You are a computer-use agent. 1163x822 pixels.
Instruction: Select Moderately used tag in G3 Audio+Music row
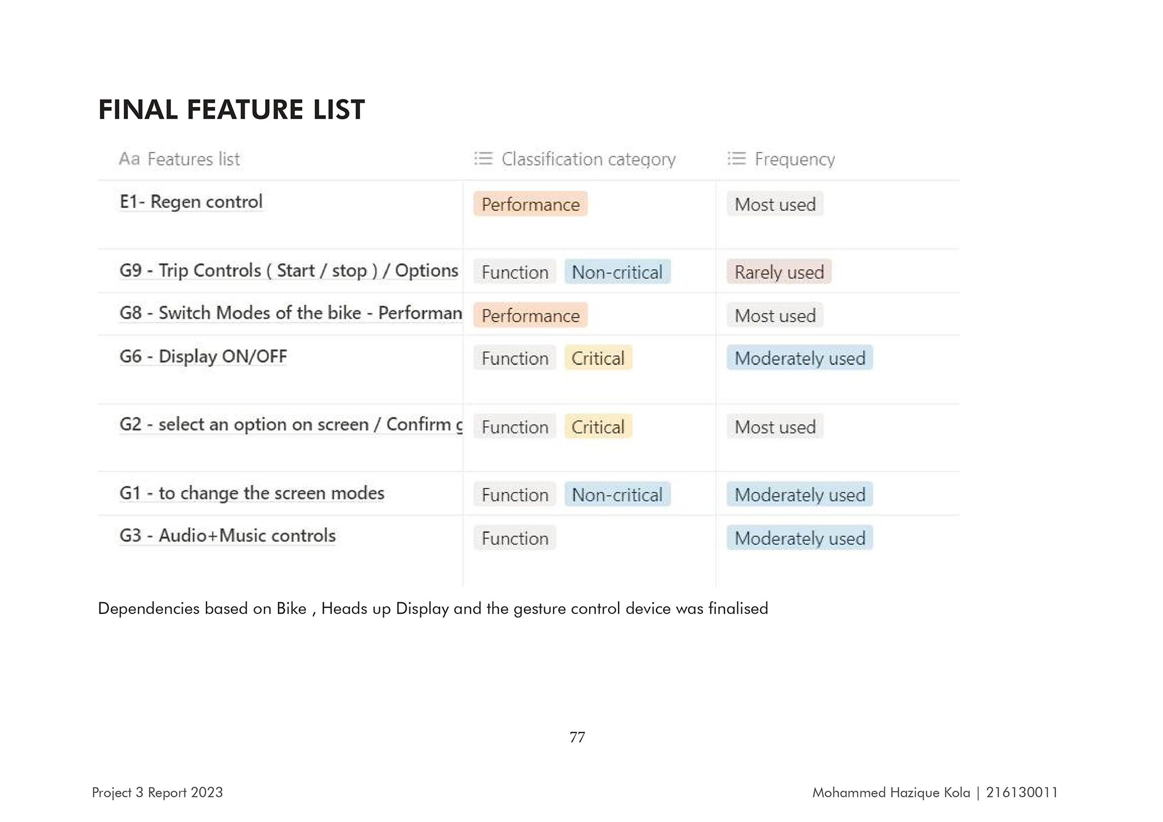pos(800,538)
